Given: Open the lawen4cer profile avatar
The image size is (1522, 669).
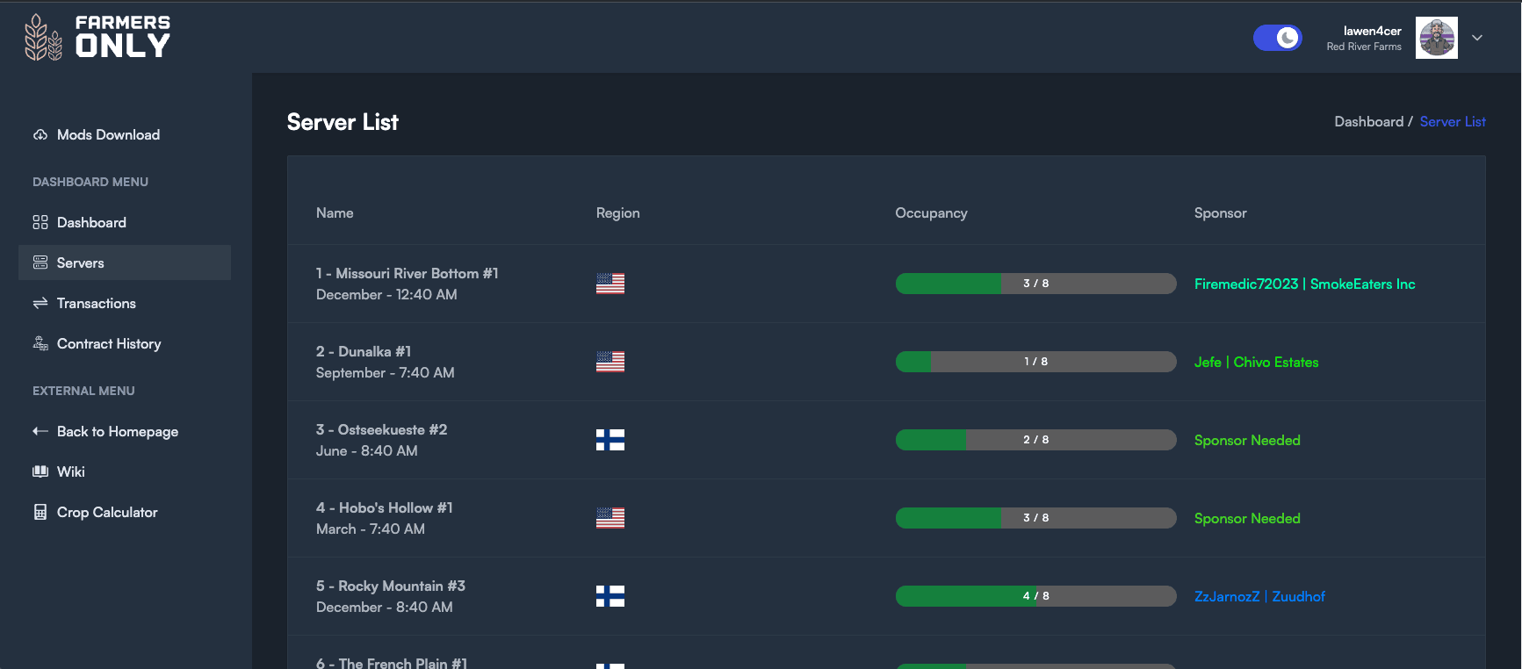Looking at the screenshot, I should [1436, 38].
